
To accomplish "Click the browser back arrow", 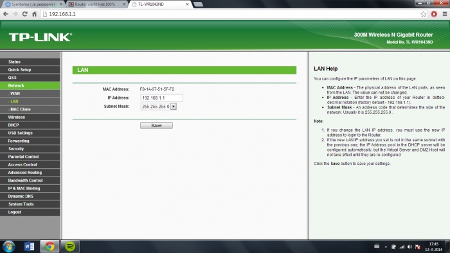I will point(6,14).
